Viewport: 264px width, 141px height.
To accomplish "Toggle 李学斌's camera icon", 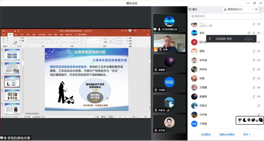I will 259,60.
